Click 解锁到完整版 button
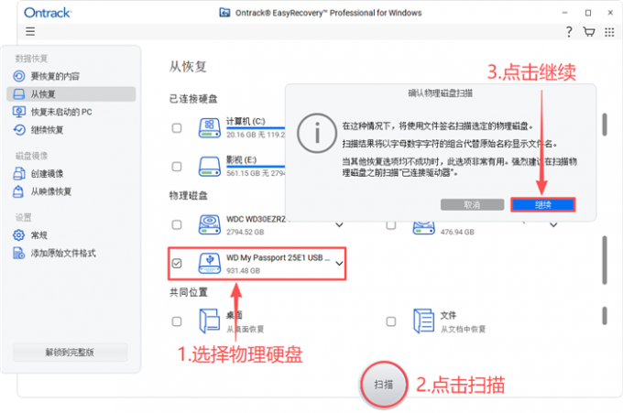Screen dimensions: 623x413 pos(70,353)
